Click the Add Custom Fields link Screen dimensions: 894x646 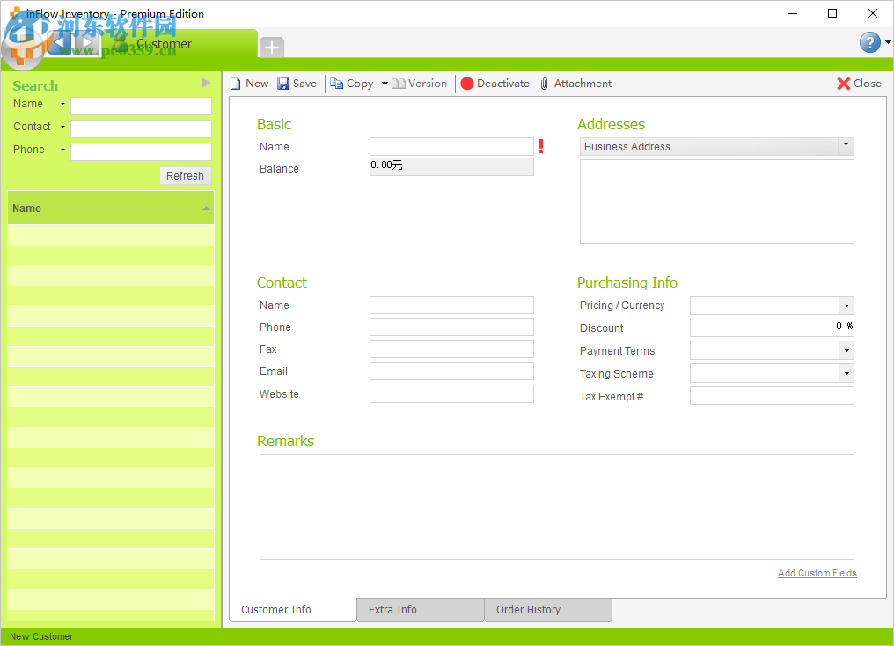817,573
